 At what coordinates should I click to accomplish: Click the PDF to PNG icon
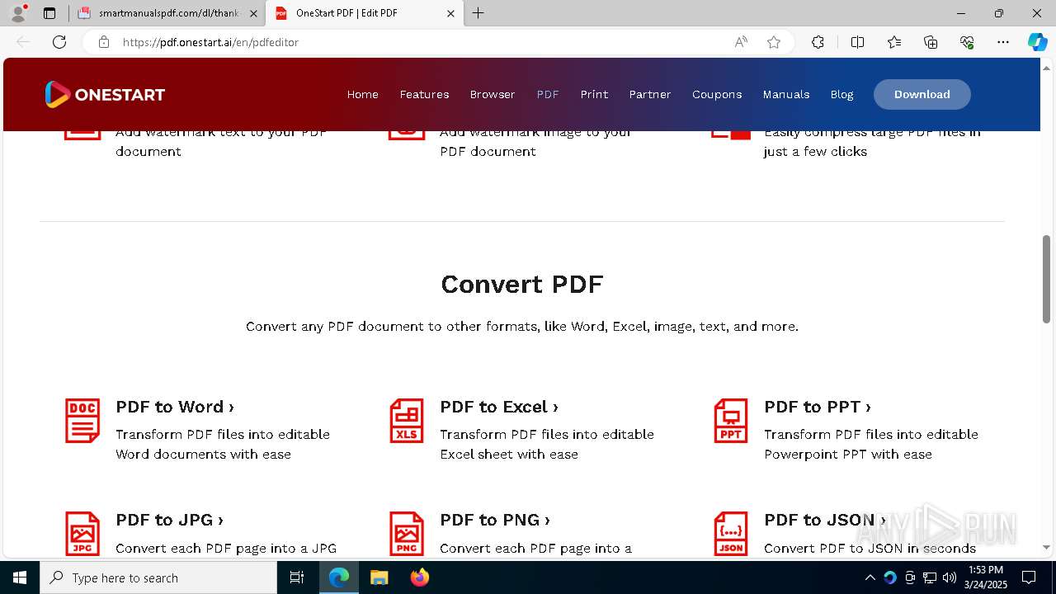(x=407, y=533)
